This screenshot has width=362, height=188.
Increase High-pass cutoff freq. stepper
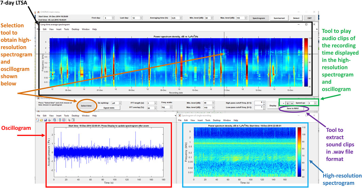tap(264, 102)
